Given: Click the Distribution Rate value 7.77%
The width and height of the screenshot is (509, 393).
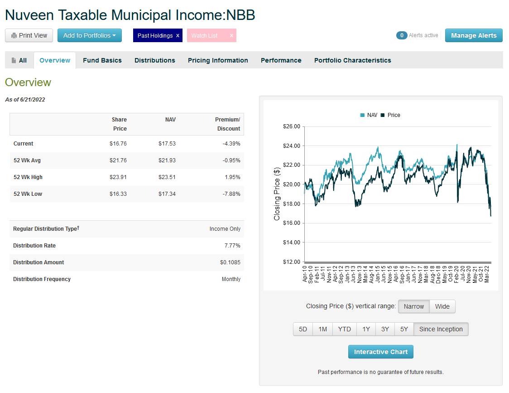Looking at the screenshot, I should (x=232, y=245).
